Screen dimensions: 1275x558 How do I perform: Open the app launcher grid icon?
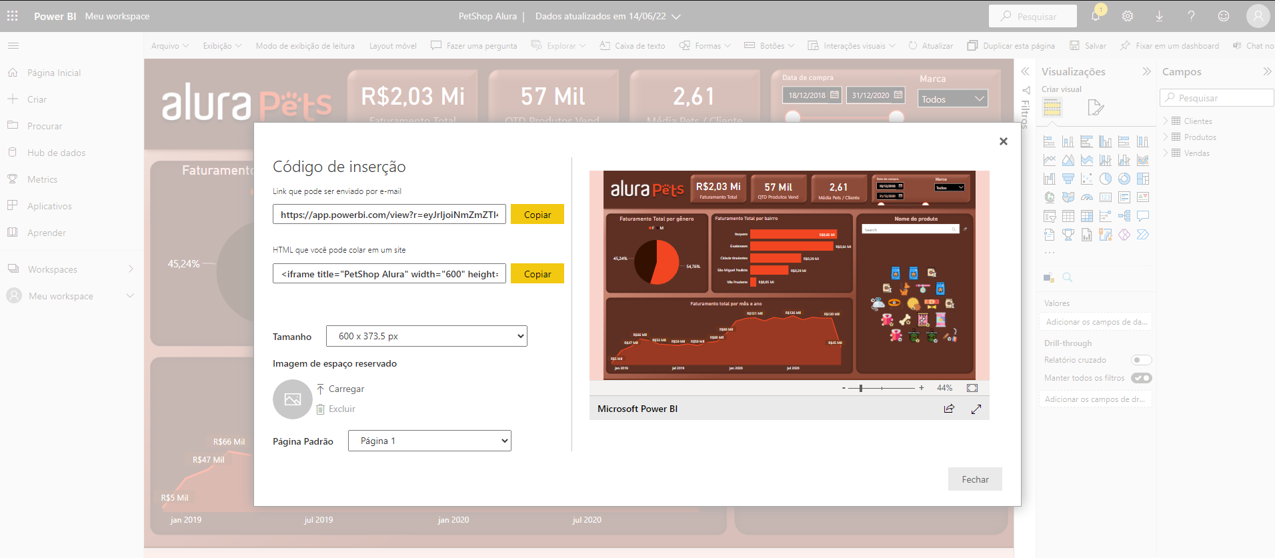13,16
